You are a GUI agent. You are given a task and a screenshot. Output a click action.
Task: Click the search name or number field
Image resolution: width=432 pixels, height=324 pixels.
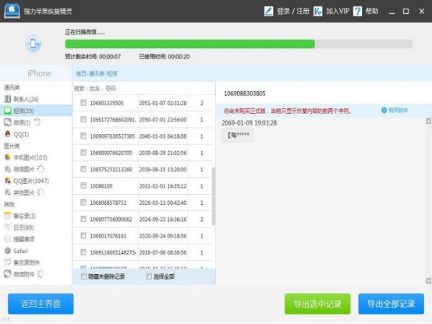[143, 88]
